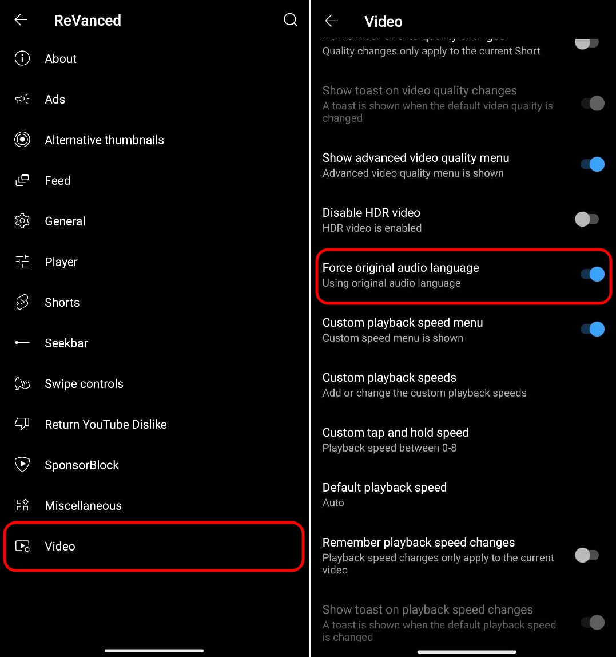Open Custom playback speeds editor

pyautogui.click(x=463, y=385)
